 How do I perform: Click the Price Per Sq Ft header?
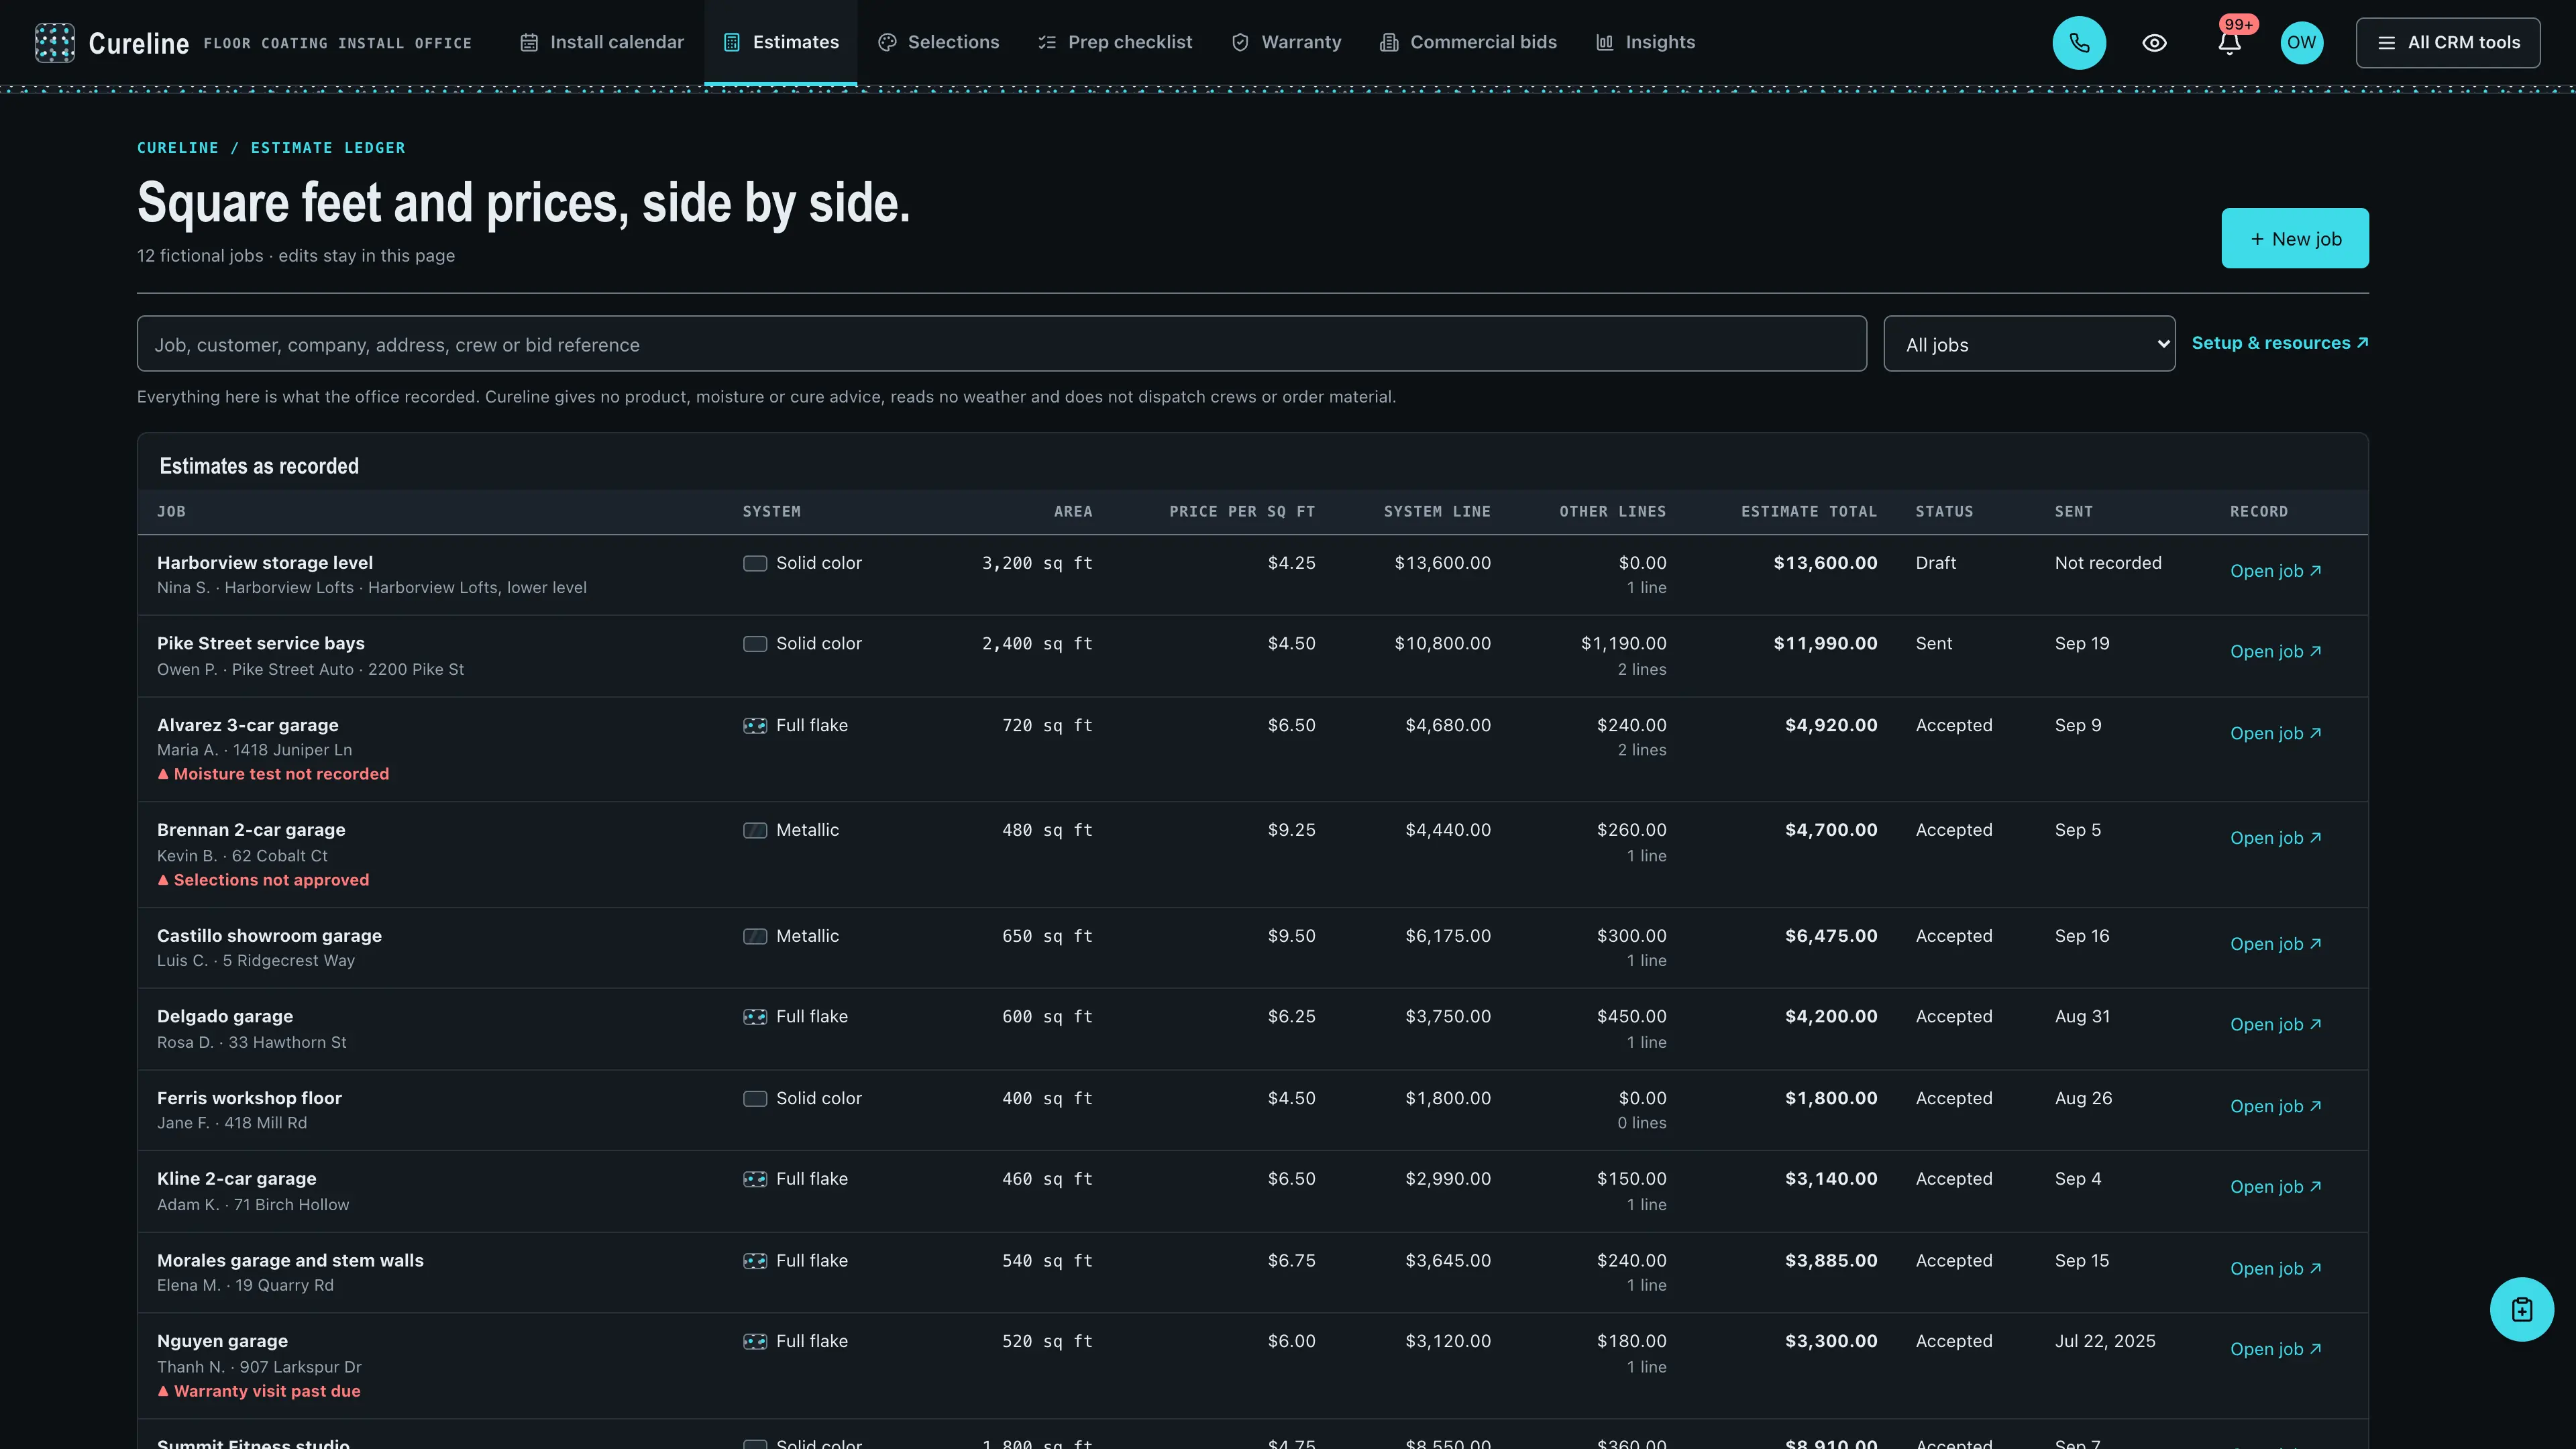point(1242,511)
